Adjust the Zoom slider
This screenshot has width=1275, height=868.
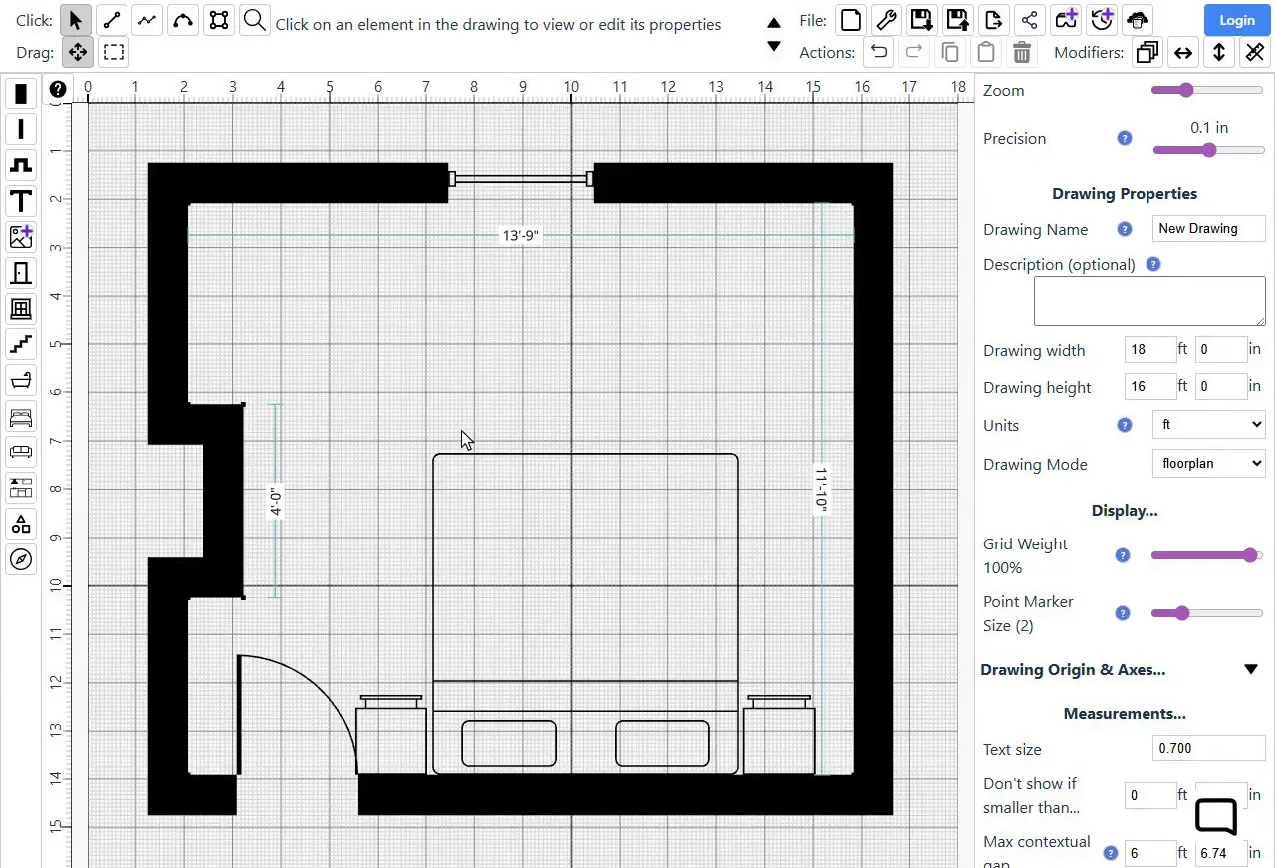[1208, 90]
